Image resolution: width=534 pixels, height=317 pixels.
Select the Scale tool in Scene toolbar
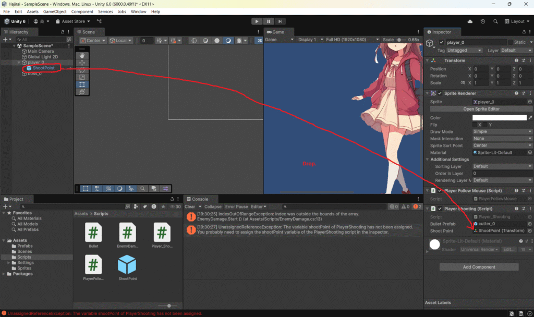82,77
